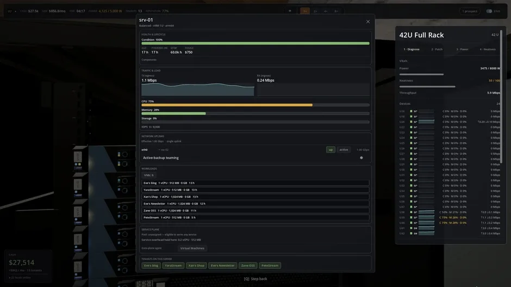The height and width of the screenshot is (287, 511).
Task: Click the Condition 100% health bar
Action: coord(255,43)
